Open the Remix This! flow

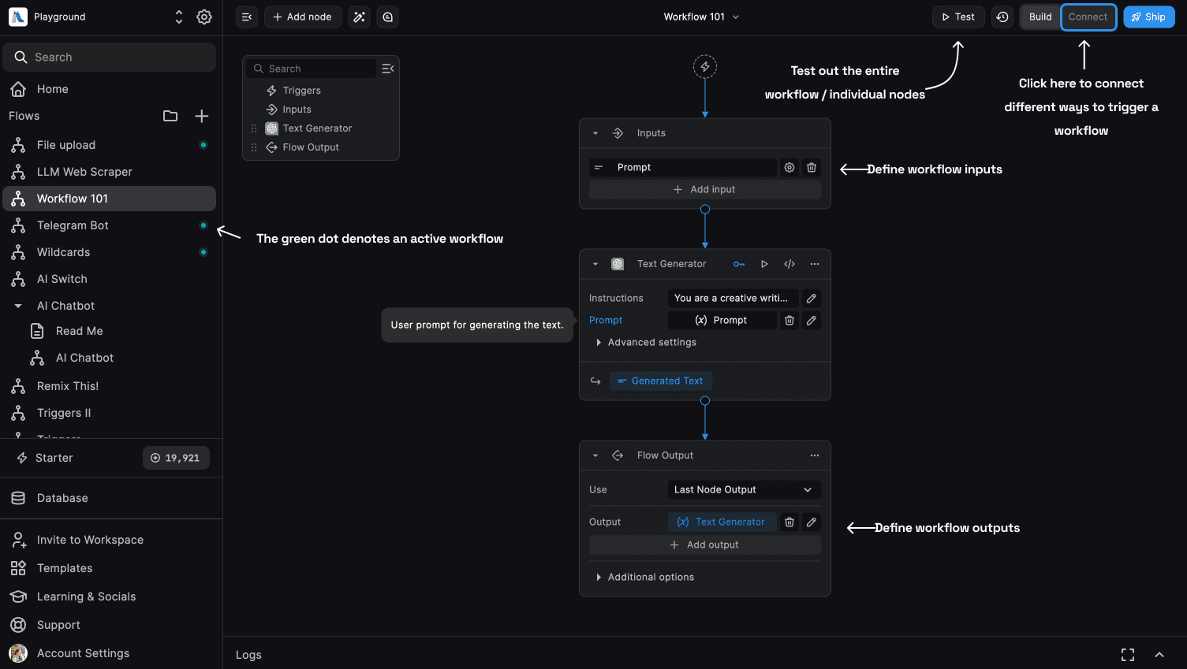(x=110, y=386)
